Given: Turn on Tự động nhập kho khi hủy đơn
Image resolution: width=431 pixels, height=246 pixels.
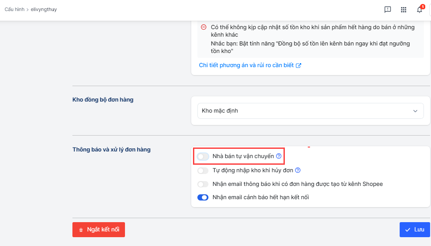Looking at the screenshot, I should (x=203, y=170).
